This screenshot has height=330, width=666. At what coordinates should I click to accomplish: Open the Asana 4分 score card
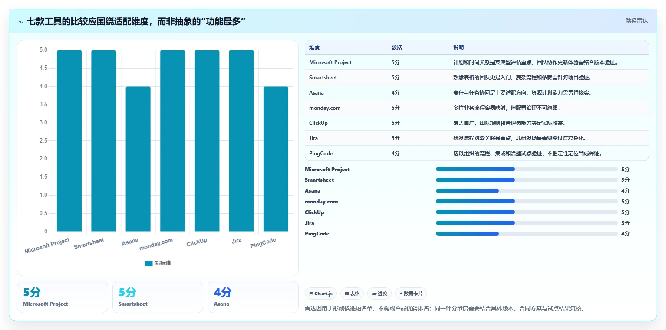coord(253,297)
